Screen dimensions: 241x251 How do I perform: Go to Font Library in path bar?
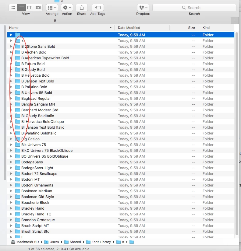tap(99, 242)
